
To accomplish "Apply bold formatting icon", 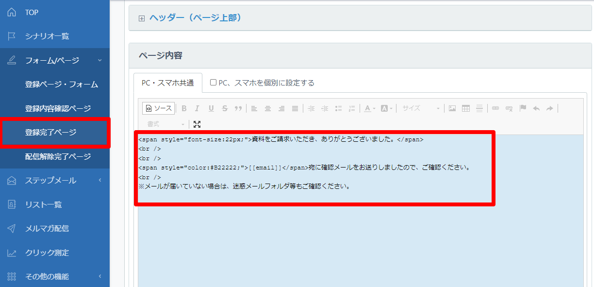I will pos(184,108).
